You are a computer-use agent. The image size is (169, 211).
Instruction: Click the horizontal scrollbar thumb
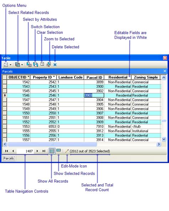coord(52,144)
